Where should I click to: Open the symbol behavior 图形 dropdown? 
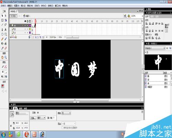(22, 113)
